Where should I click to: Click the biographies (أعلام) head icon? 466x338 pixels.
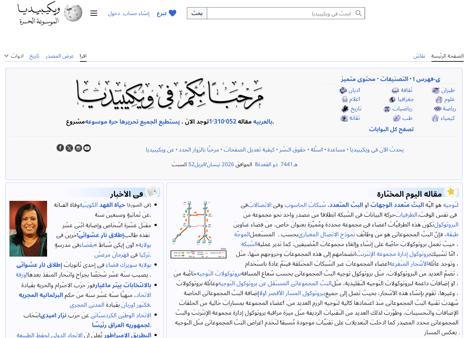pyautogui.click(x=344, y=99)
